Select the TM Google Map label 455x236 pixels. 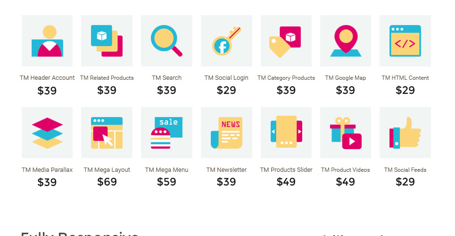(346, 78)
